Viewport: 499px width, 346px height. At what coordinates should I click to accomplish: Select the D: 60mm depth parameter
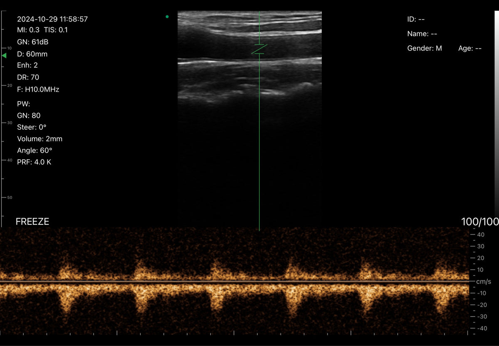click(x=32, y=54)
